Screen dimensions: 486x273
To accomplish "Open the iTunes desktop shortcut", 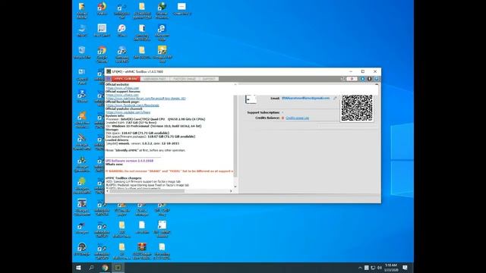I will (x=121, y=31).
